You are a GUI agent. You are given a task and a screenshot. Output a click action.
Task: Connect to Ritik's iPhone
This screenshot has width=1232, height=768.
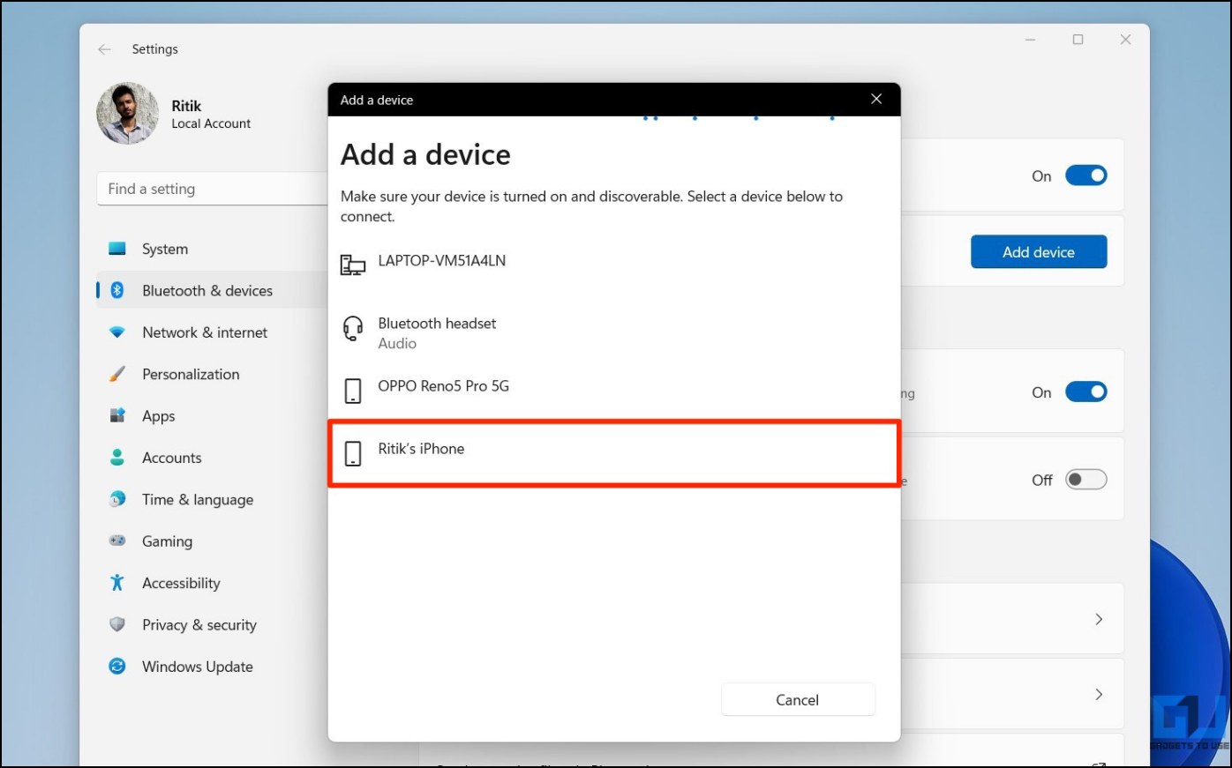coord(614,453)
